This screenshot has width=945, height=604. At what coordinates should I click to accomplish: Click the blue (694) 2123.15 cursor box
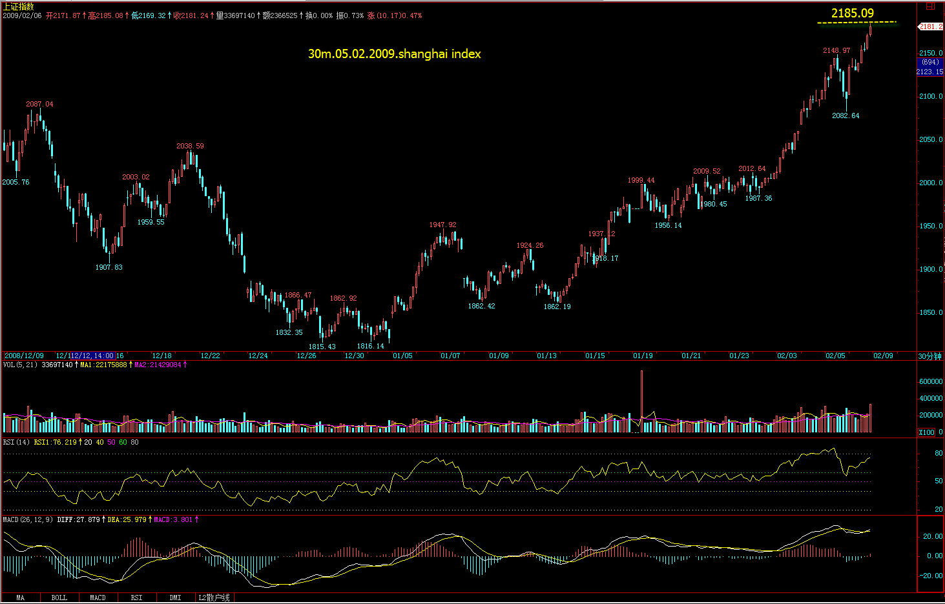pos(930,66)
